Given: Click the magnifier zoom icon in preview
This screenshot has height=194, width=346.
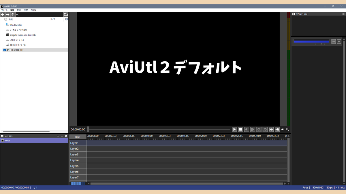Looking at the screenshot, I should [287, 129].
